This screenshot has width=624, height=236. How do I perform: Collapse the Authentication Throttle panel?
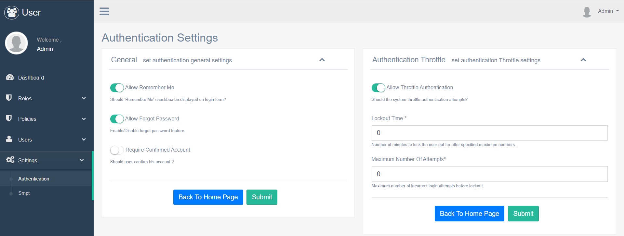pyautogui.click(x=583, y=60)
